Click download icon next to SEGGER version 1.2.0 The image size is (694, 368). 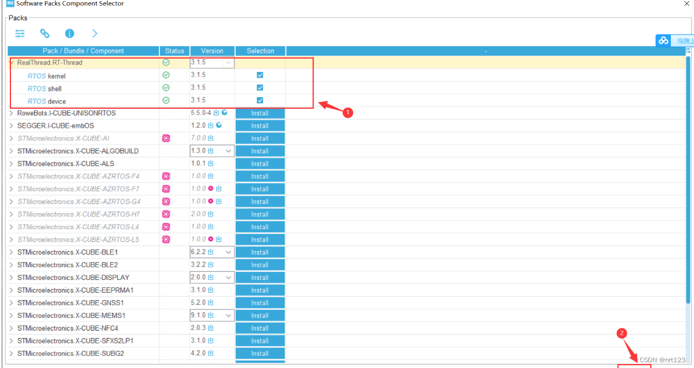(211, 126)
